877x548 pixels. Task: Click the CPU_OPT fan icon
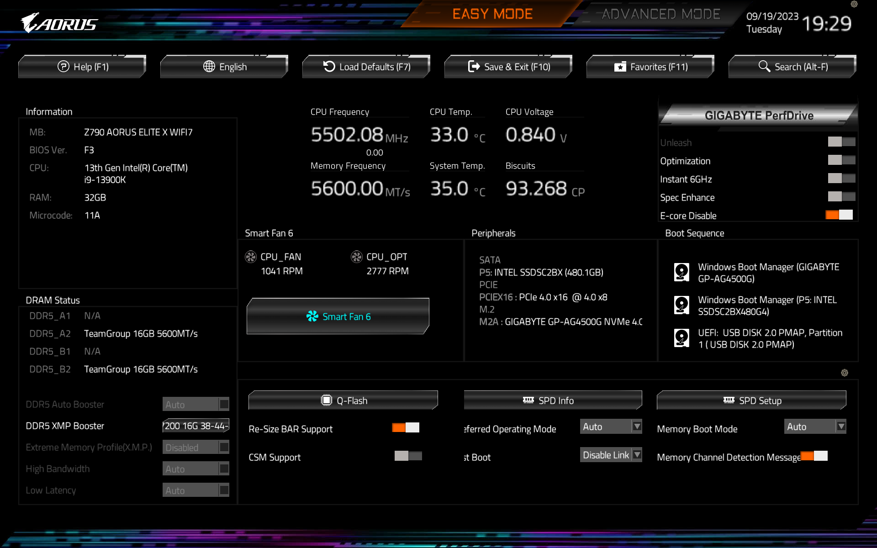point(356,257)
